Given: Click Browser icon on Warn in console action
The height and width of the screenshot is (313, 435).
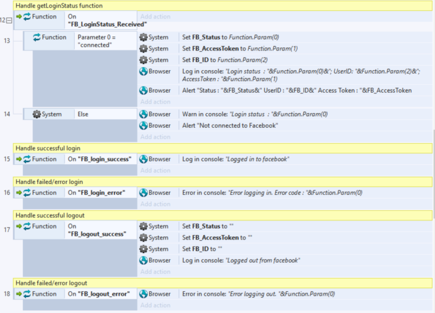Looking at the screenshot, I should pos(143,114).
